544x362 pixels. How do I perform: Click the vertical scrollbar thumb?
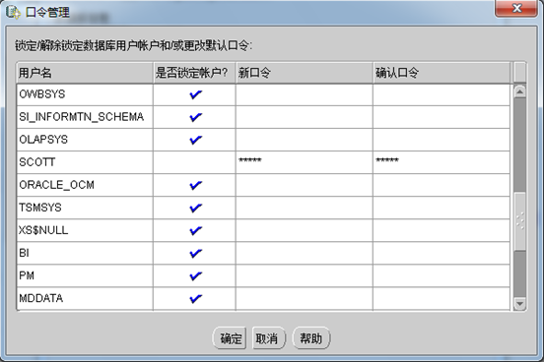519,220
